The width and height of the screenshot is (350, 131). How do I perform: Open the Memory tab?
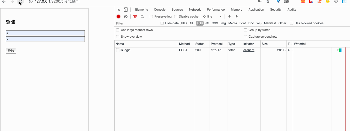236,10
